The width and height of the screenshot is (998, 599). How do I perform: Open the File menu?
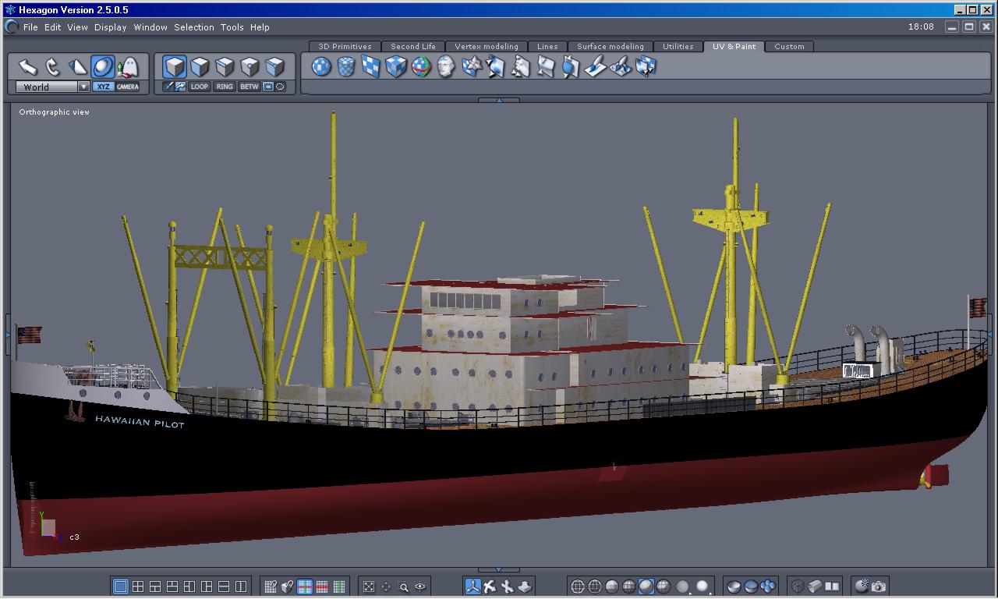(x=30, y=27)
